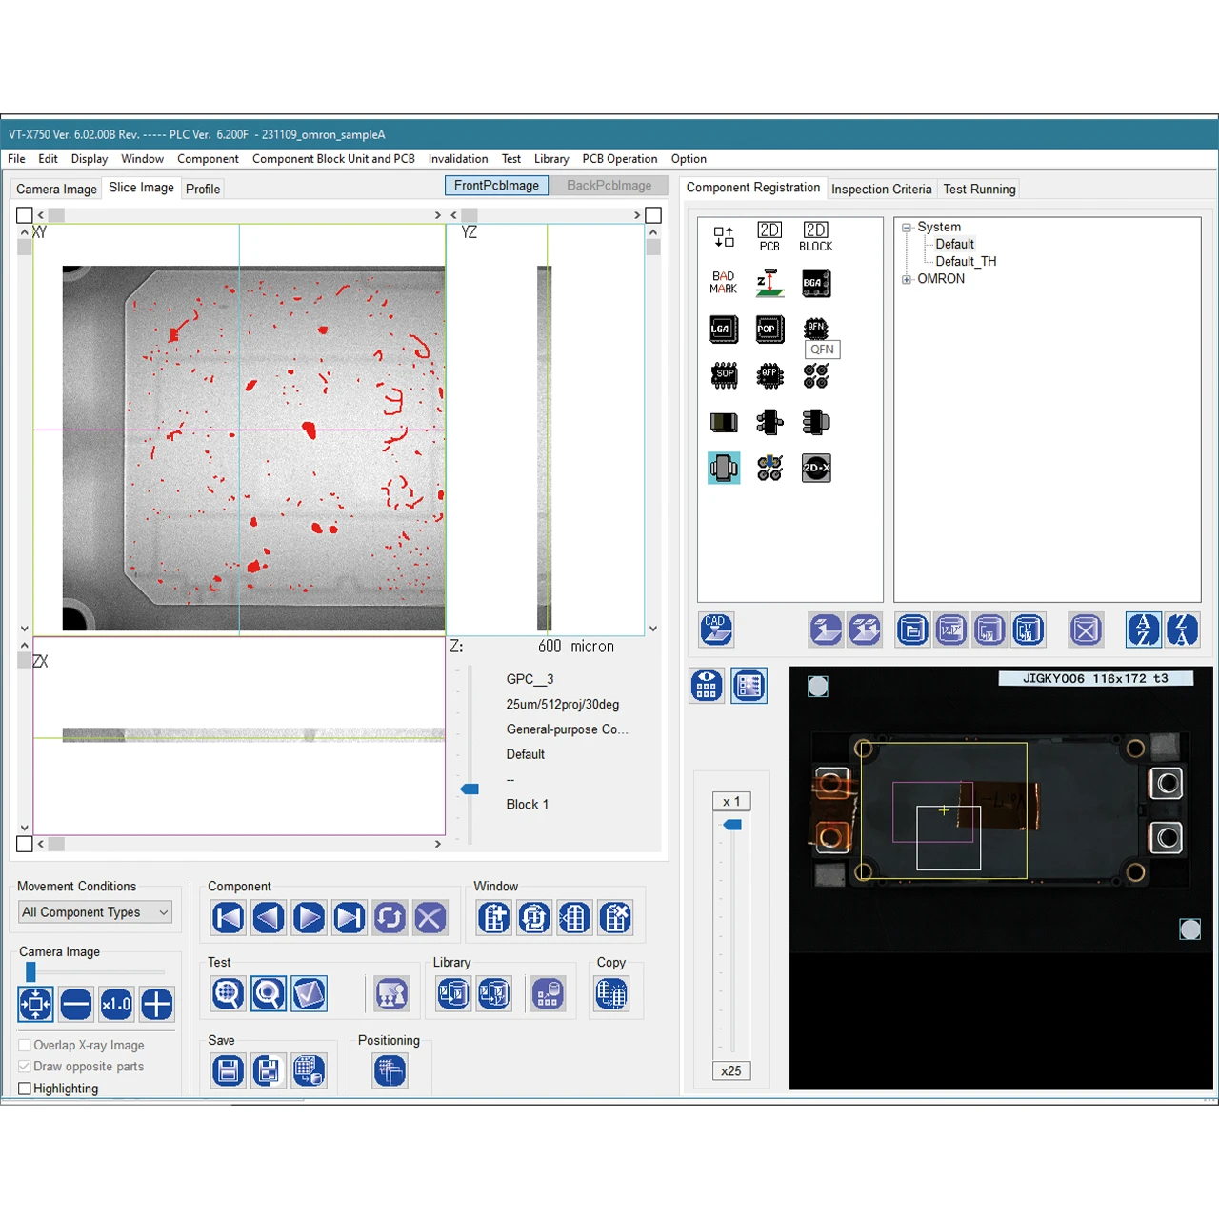Click the Z height slider handle
Viewport: 1219px width, 1219px height.
click(470, 789)
